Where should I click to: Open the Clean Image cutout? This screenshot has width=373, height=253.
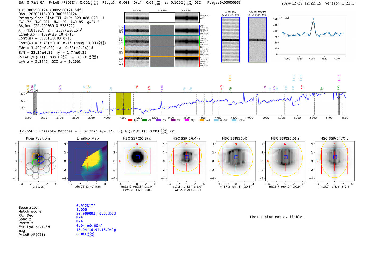pos(257,40)
